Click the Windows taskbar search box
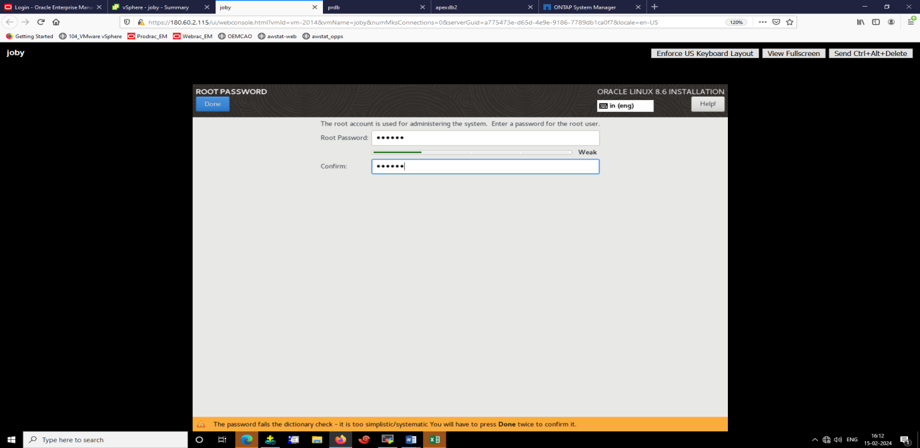Image resolution: width=920 pixels, height=448 pixels. coord(105,440)
